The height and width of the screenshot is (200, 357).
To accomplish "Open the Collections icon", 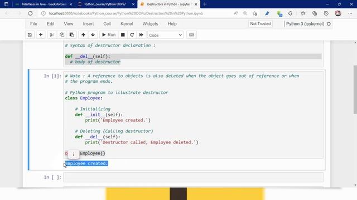I will point(315,13).
